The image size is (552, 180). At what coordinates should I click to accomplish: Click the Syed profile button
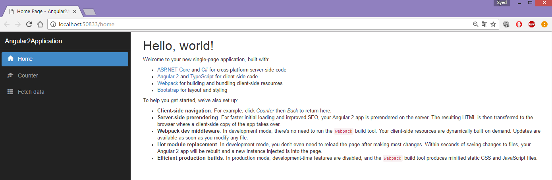point(502,3)
